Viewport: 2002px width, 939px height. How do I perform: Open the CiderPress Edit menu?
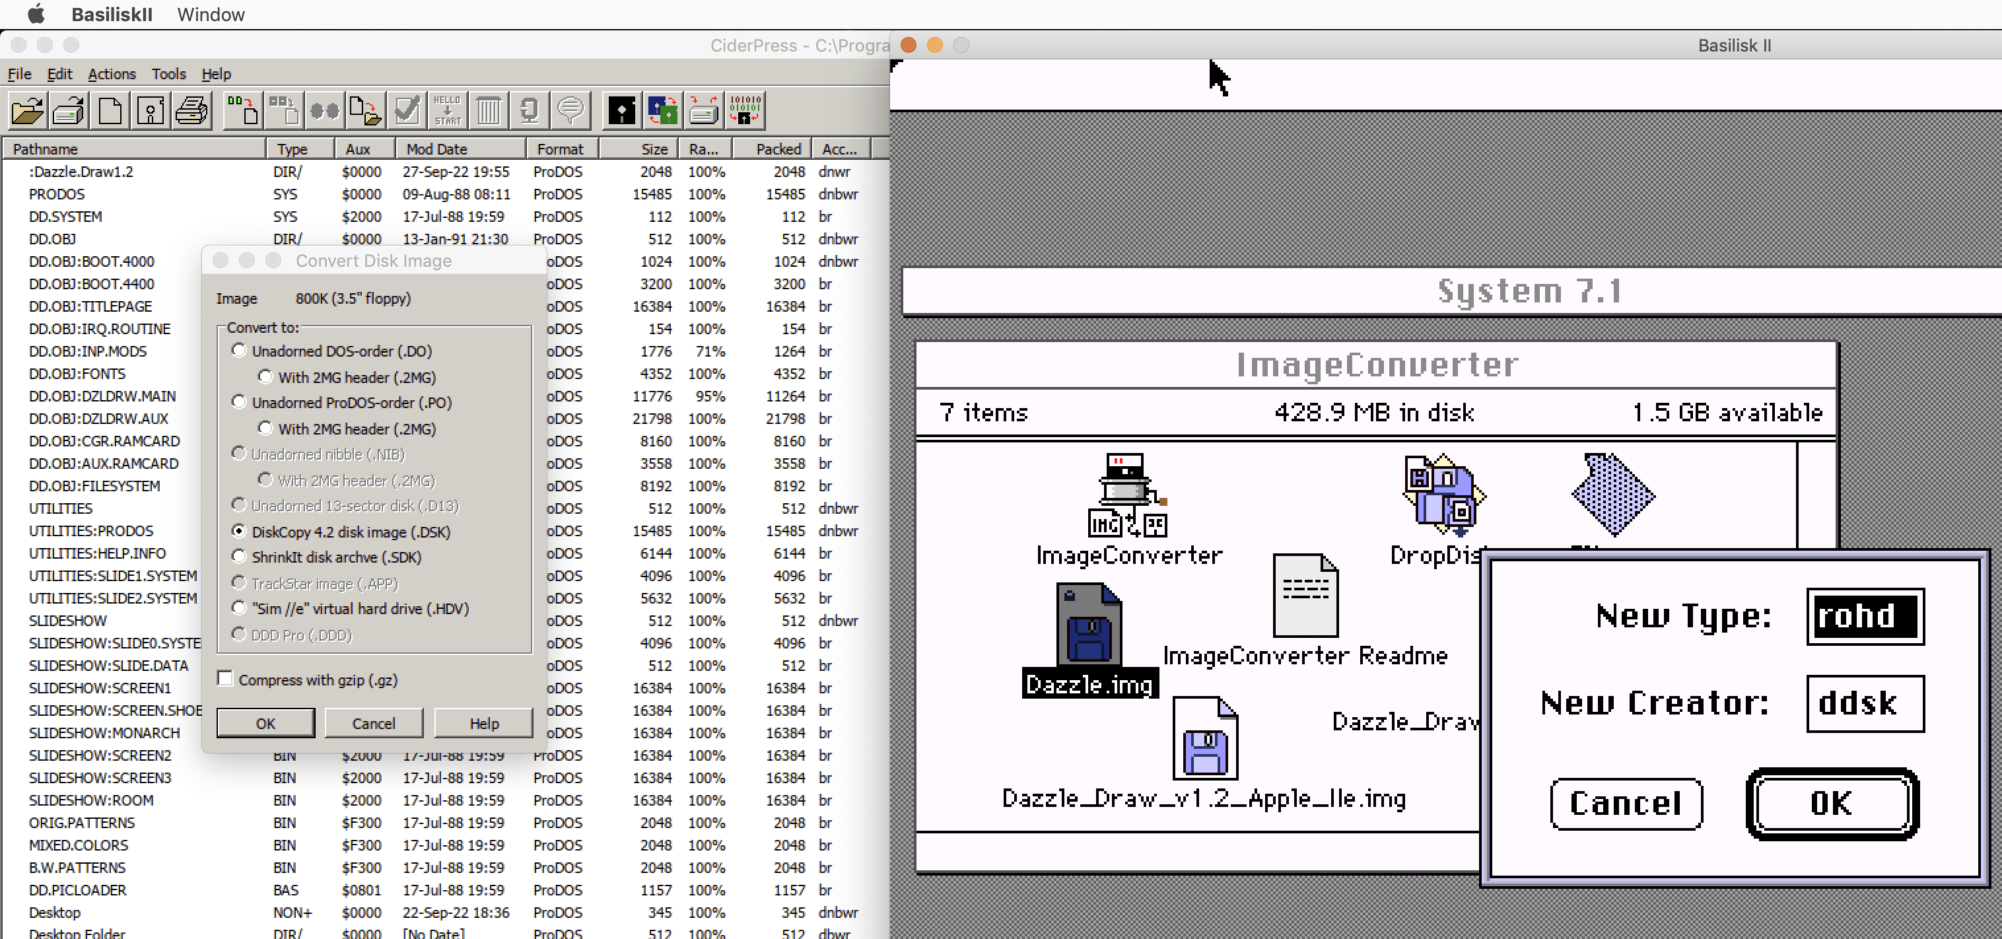pyautogui.click(x=60, y=74)
